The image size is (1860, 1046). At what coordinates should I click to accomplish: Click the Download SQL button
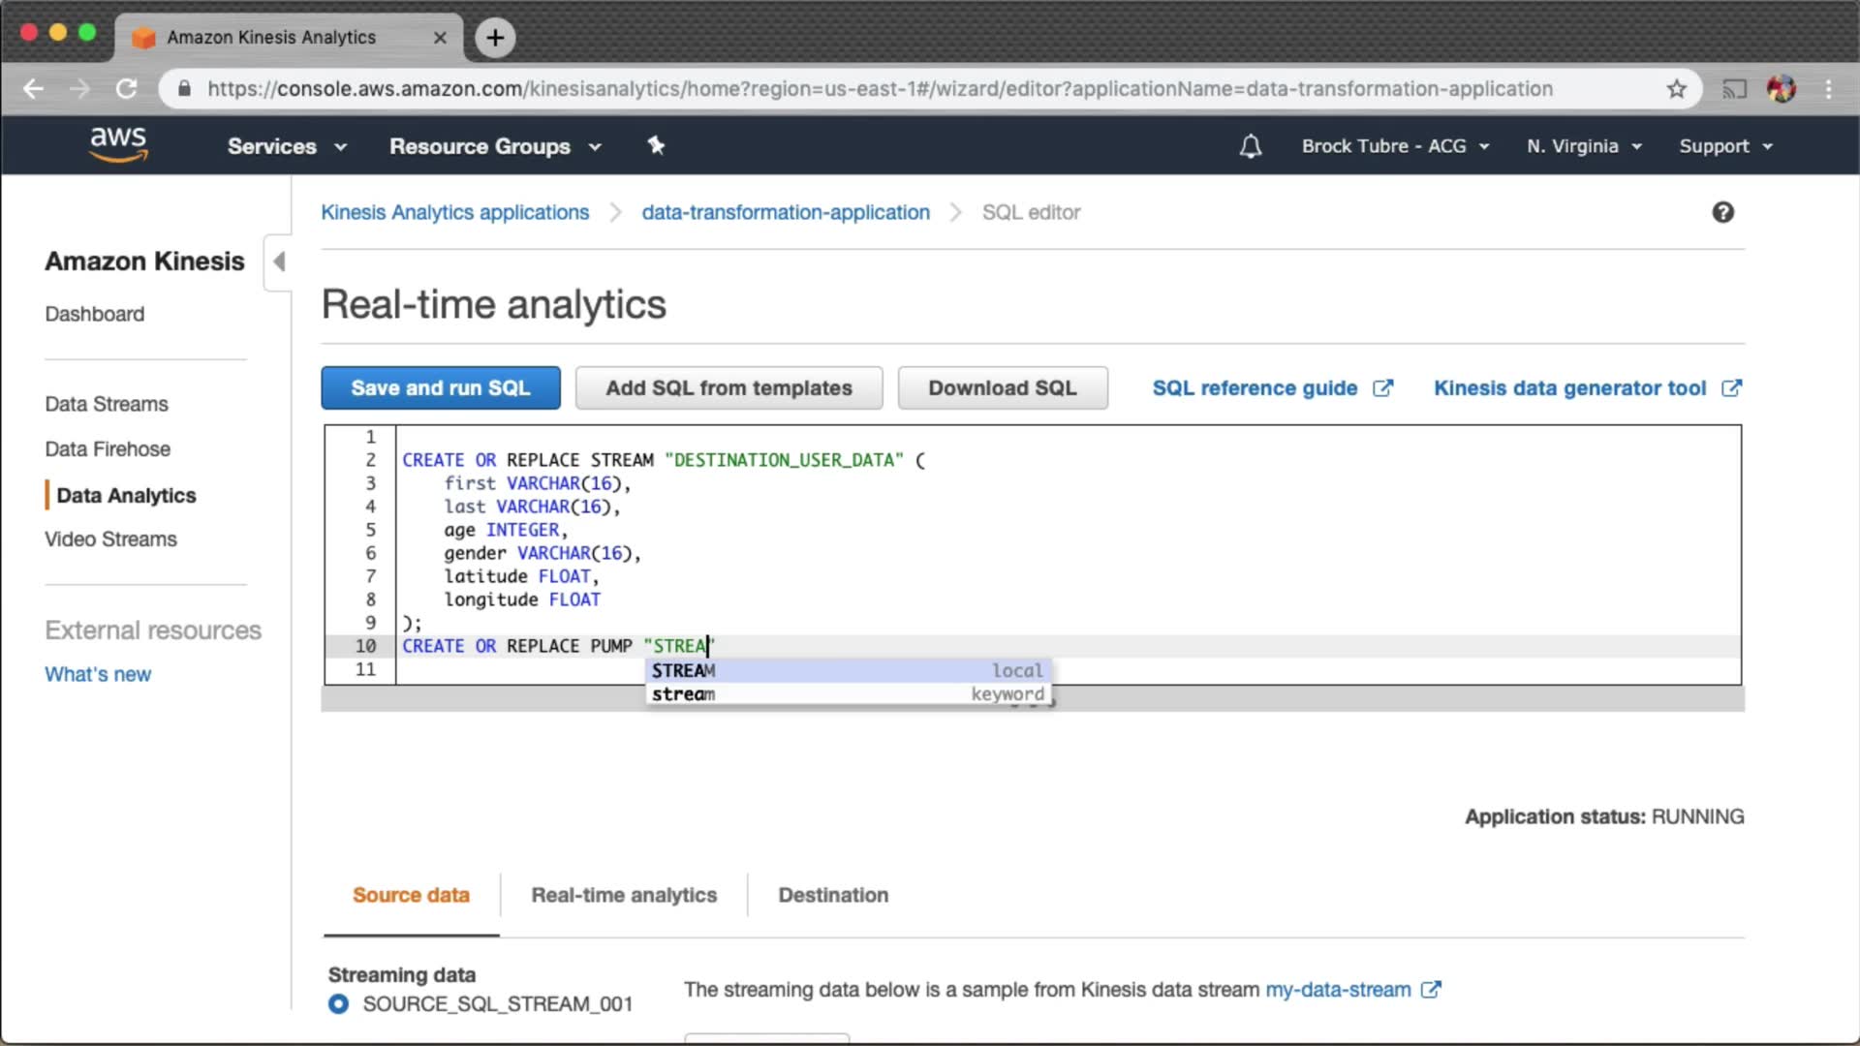pos(1002,387)
